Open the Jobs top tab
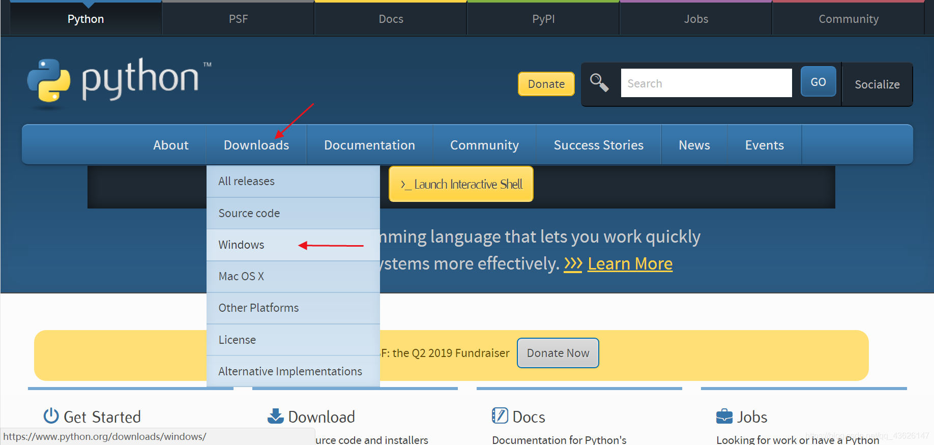 click(x=696, y=19)
